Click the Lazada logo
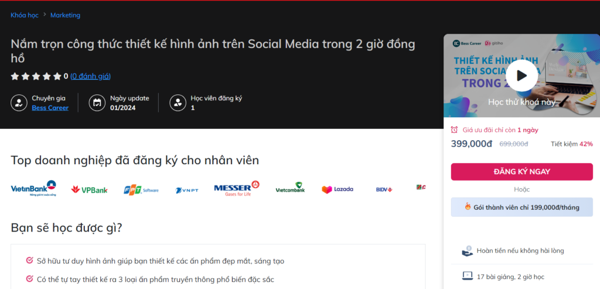This screenshot has height=289, width=600. [x=337, y=189]
